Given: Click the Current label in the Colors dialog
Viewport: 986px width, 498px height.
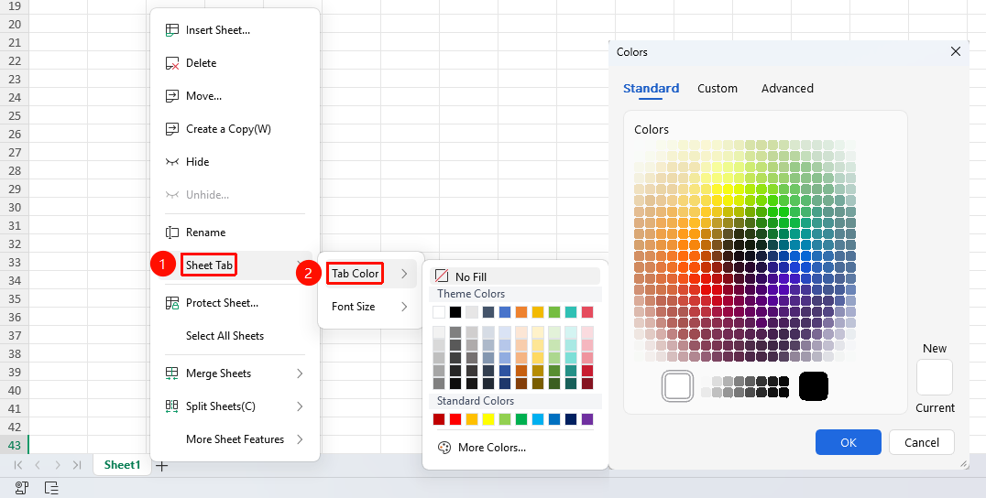Looking at the screenshot, I should point(935,408).
